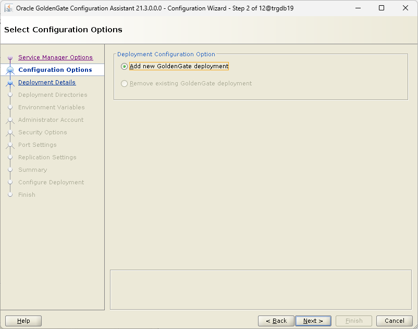Click the Administrator Account step label
Viewport: 418px width, 329px height.
pyautogui.click(x=51, y=120)
